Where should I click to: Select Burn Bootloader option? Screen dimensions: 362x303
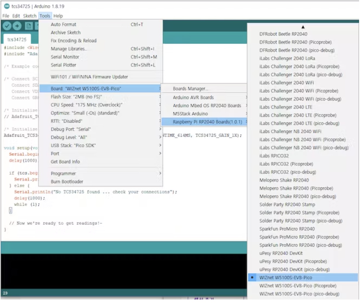point(67,182)
